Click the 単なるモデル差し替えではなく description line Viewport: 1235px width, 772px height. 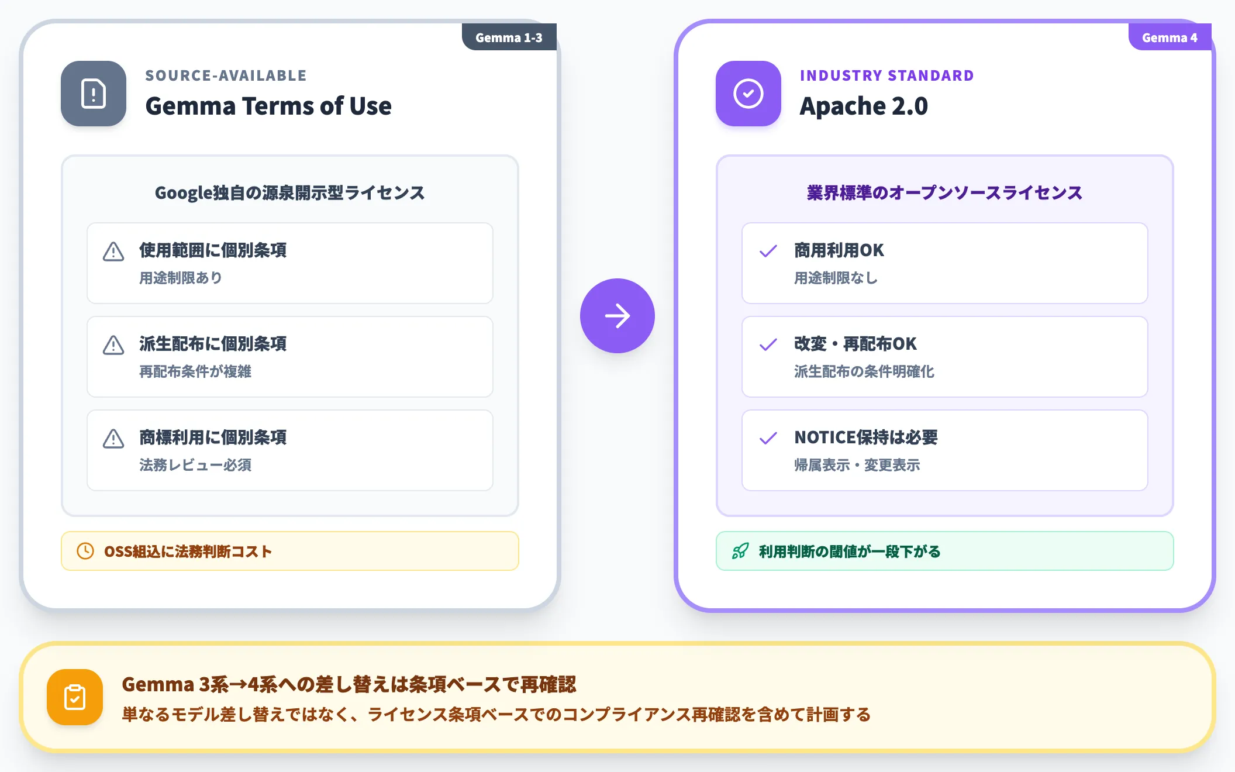pyautogui.click(x=496, y=715)
